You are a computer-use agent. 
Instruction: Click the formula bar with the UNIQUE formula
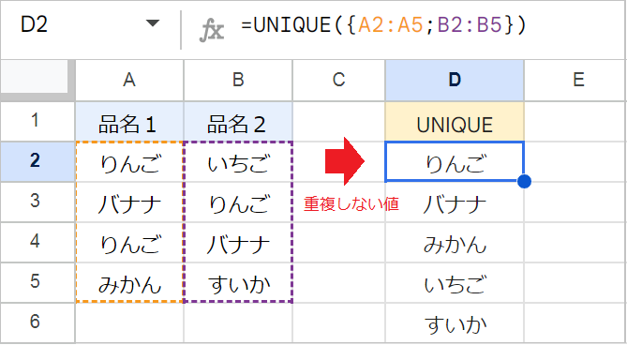[x=384, y=25]
